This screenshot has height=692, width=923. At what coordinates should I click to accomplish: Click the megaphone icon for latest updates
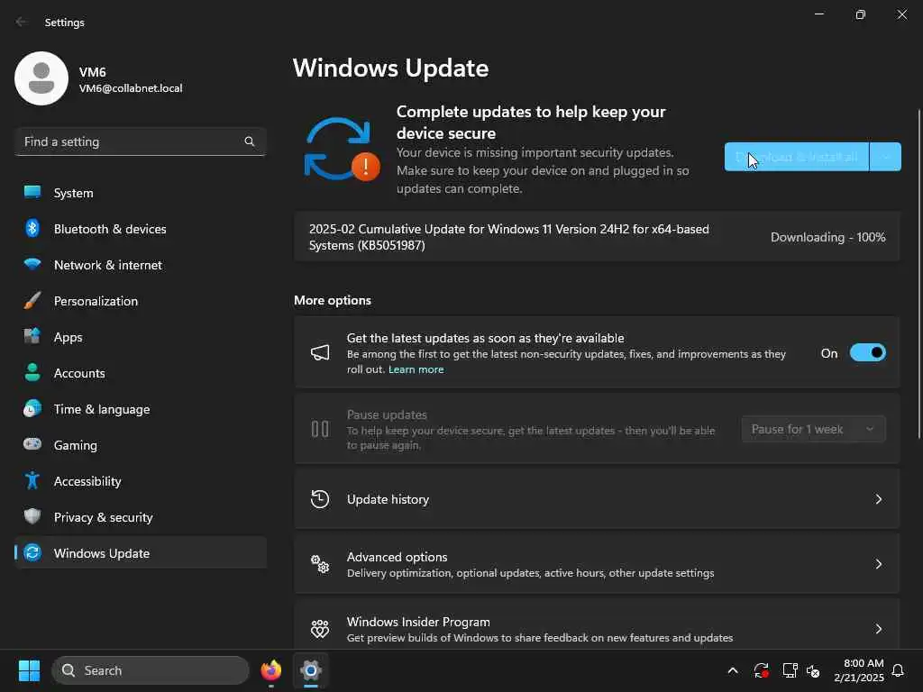tap(320, 352)
